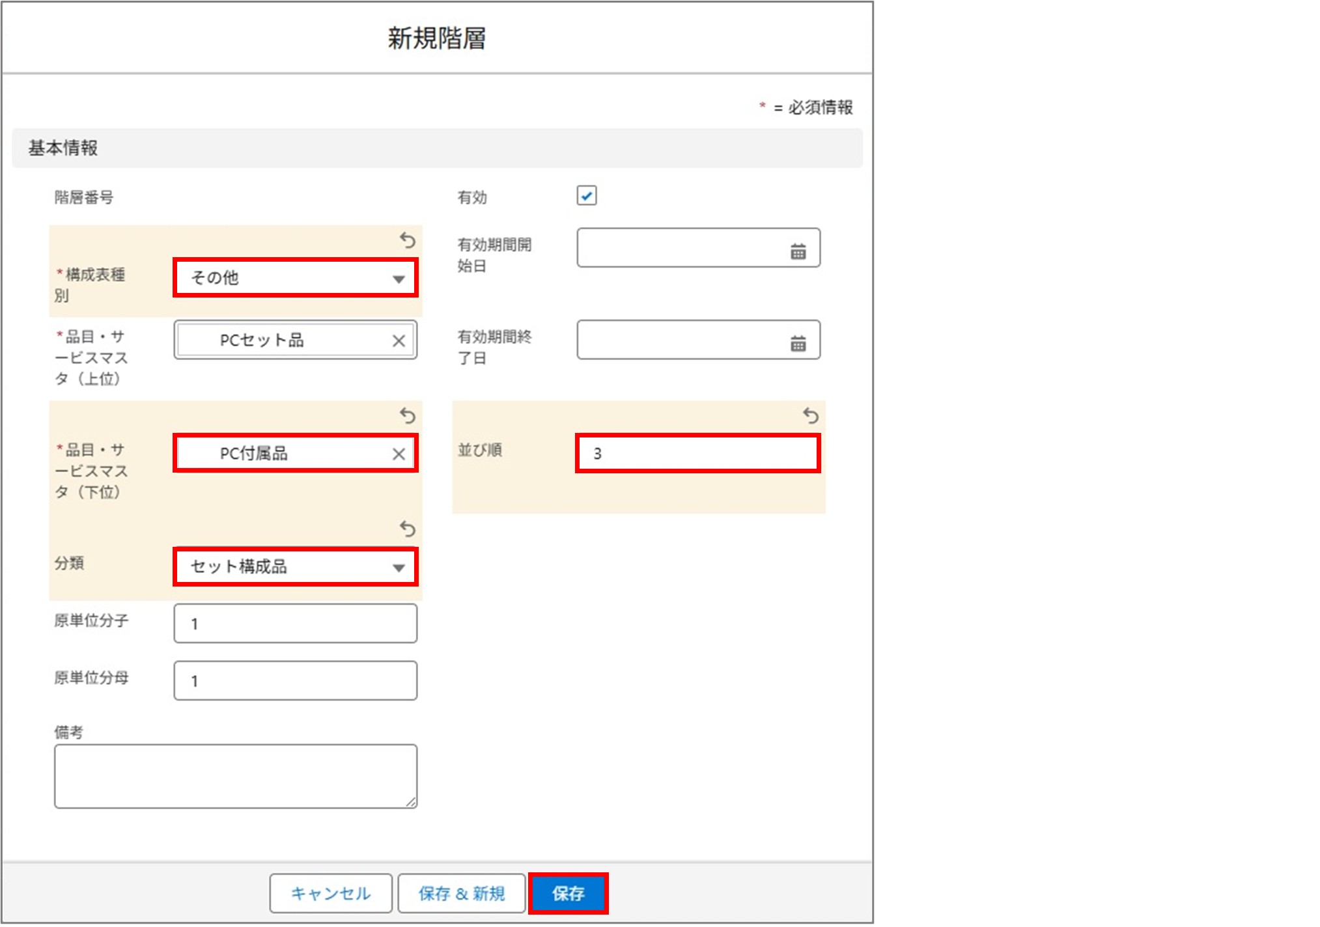Undo change on 構成表種別 field
Image resolution: width=1320 pixels, height=927 pixels.
click(408, 241)
